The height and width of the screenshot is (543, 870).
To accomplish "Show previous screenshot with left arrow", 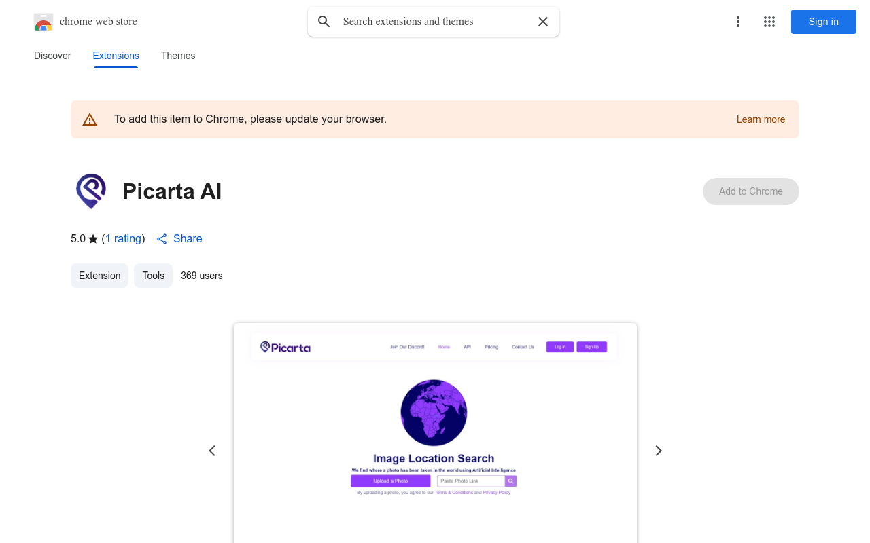I will [x=212, y=451].
